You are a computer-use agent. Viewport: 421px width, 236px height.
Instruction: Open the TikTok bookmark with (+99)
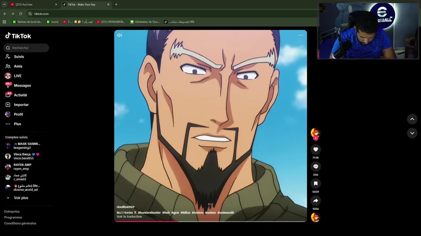(x=179, y=22)
